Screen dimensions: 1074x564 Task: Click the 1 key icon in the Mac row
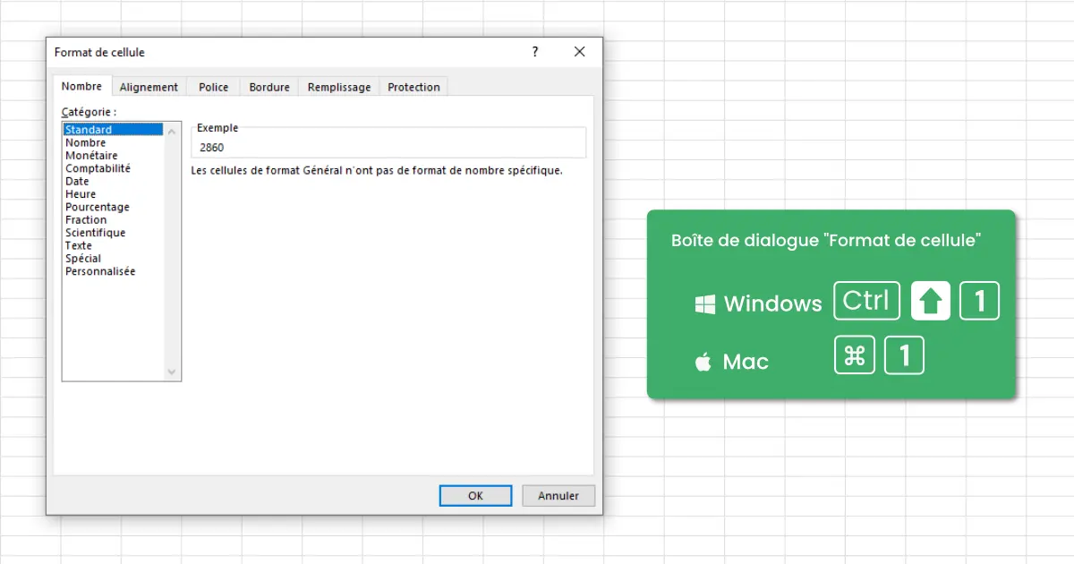tap(904, 356)
